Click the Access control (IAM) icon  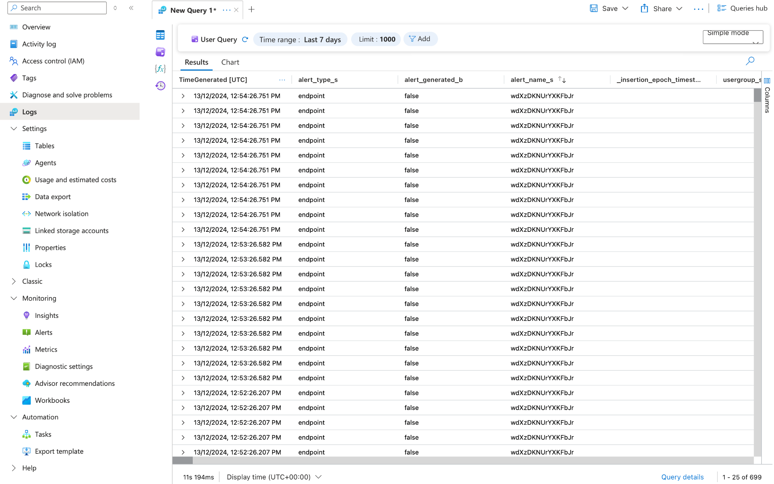[14, 61]
